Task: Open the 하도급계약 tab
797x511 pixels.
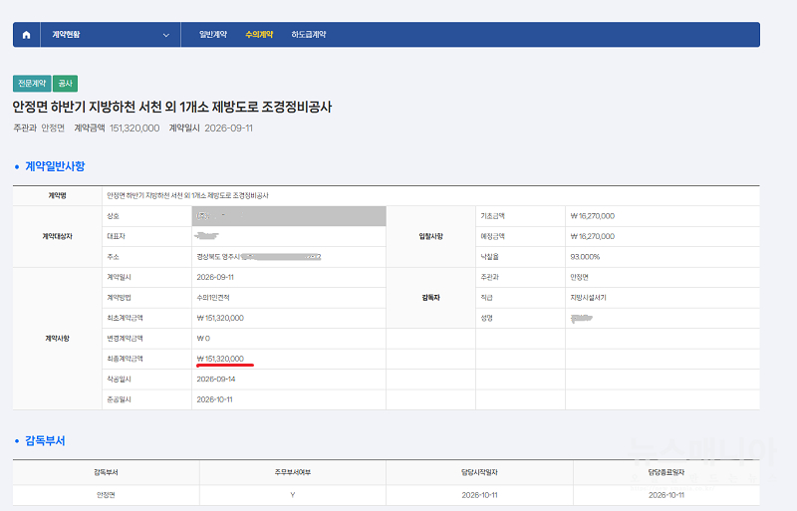Action: tap(308, 35)
